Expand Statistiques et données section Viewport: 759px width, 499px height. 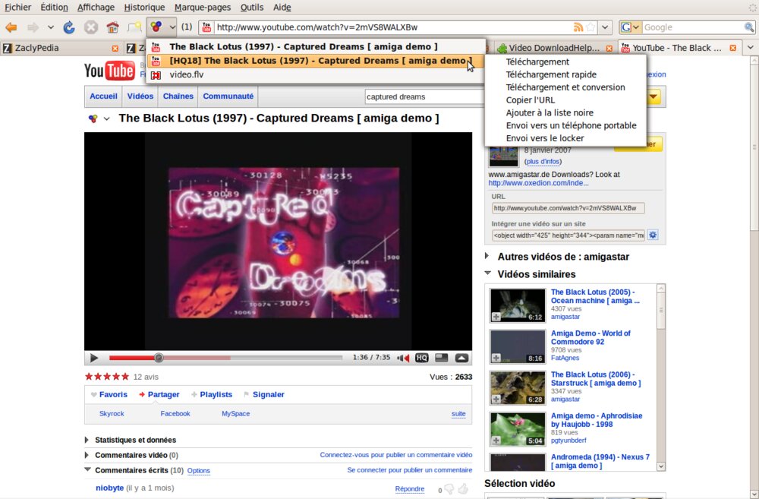click(x=87, y=440)
